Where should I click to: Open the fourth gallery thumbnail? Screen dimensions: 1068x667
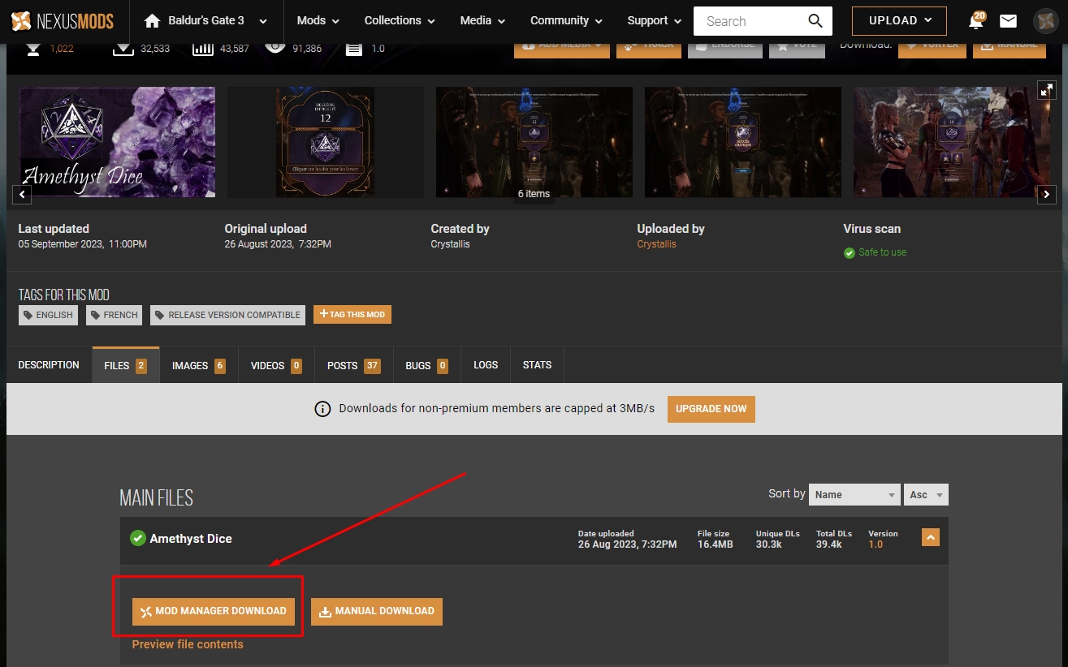tap(743, 142)
